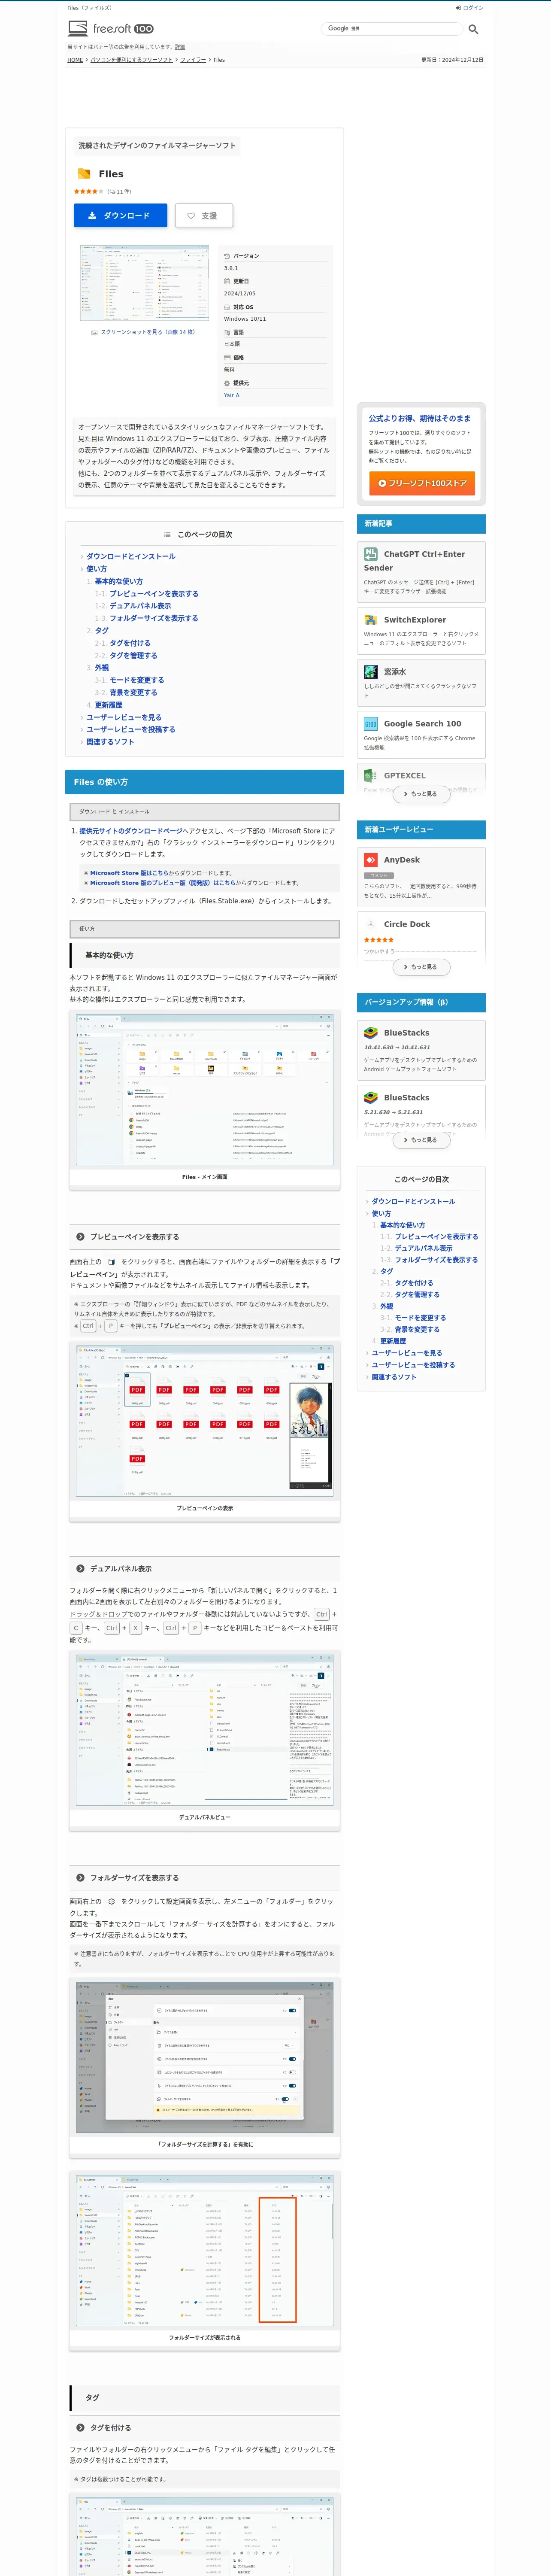This screenshot has width=551, height=2576.
Task: Open the SwitchExplorer article title
Action: pyautogui.click(x=415, y=620)
